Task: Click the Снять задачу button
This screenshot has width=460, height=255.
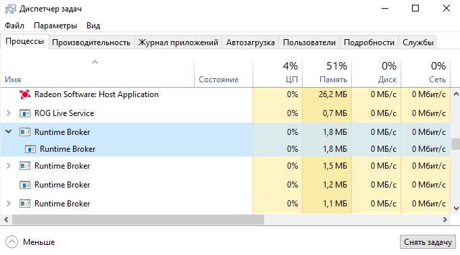Action: 428,242
